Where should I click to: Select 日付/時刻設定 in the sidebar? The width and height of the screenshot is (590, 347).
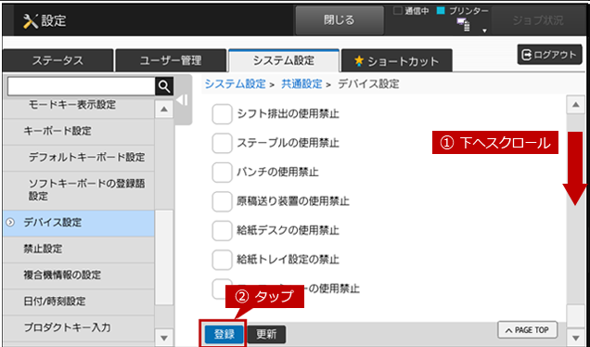[x=79, y=302]
